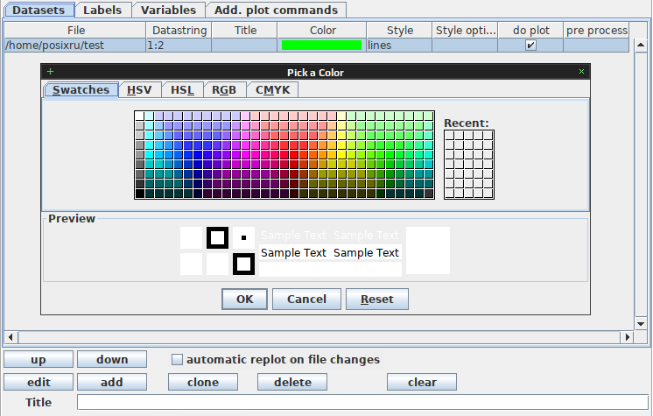Screen dimensions: 653x416
Task: Click the Color column header
Action: (322, 31)
